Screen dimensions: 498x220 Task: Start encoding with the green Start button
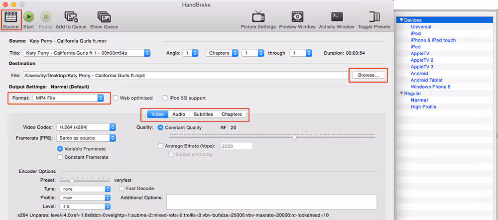(28, 17)
